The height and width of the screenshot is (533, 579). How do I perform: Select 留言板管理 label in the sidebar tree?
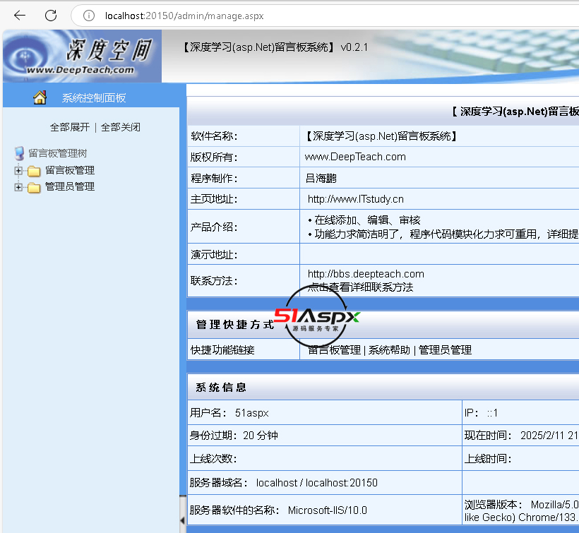(70, 170)
